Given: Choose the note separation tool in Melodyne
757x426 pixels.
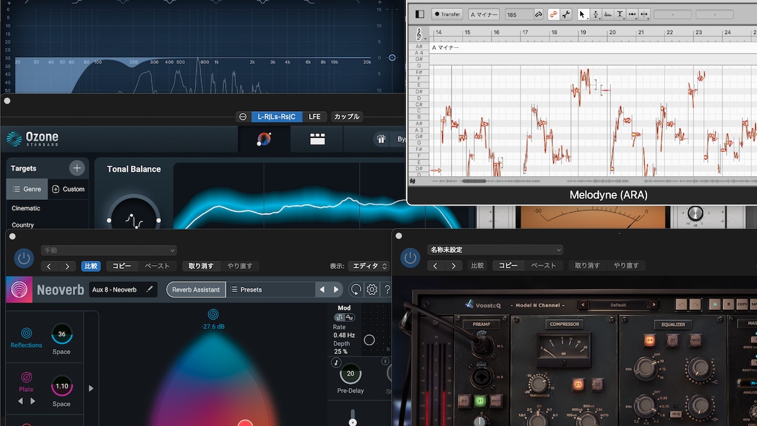Looking at the screenshot, I should [x=644, y=14].
